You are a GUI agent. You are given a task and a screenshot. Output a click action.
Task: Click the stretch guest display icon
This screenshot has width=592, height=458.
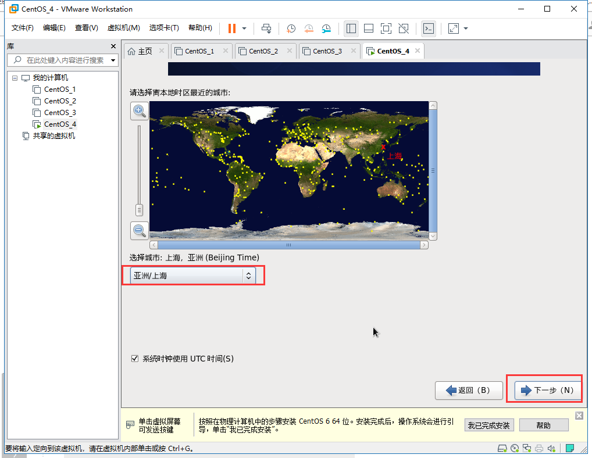[453, 28]
